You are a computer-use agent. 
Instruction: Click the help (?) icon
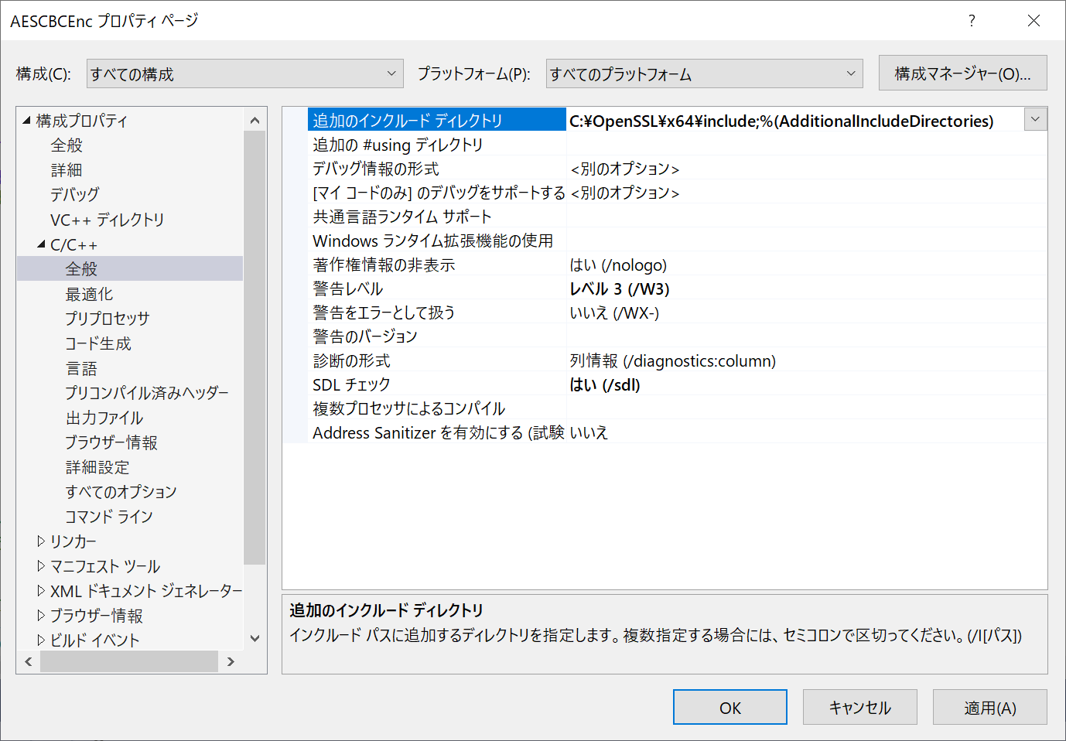(x=972, y=21)
